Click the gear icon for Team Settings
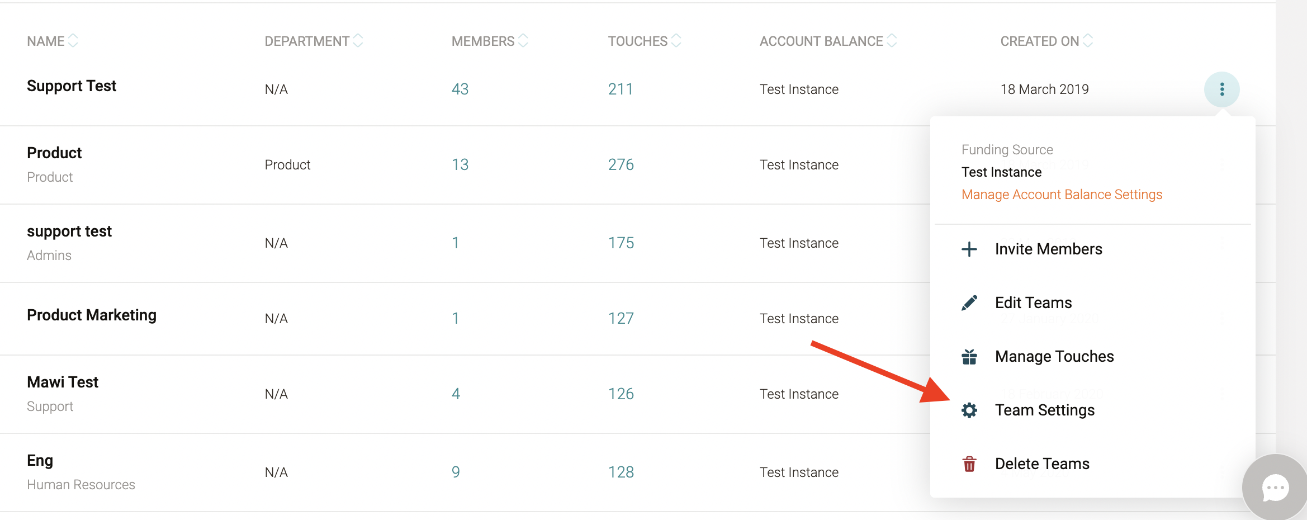 pyautogui.click(x=969, y=410)
